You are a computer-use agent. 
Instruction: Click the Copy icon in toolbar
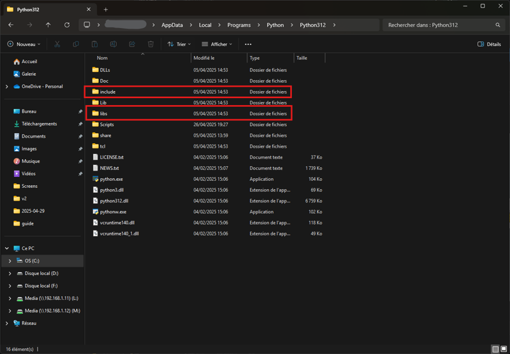(76, 44)
